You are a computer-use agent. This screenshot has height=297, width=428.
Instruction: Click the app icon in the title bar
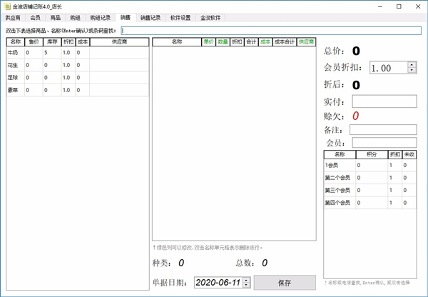(x=6, y=6)
